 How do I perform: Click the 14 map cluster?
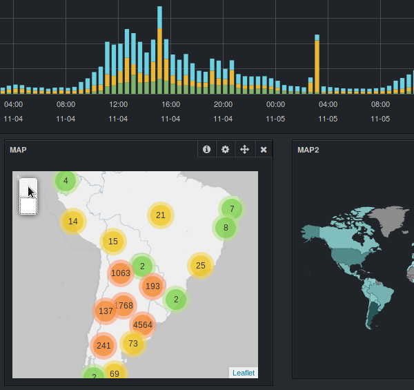[73, 222]
